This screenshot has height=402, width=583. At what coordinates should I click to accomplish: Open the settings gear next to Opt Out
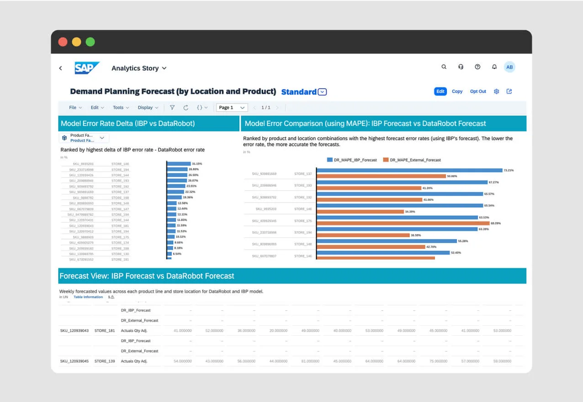[x=496, y=91]
